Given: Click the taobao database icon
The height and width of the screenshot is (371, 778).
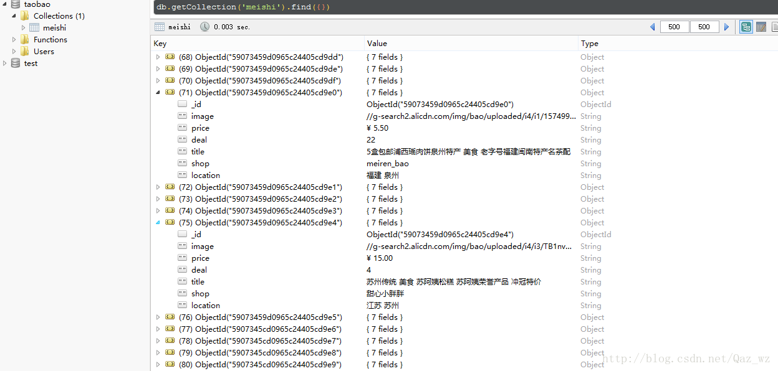Looking at the screenshot, I should 15,4.
